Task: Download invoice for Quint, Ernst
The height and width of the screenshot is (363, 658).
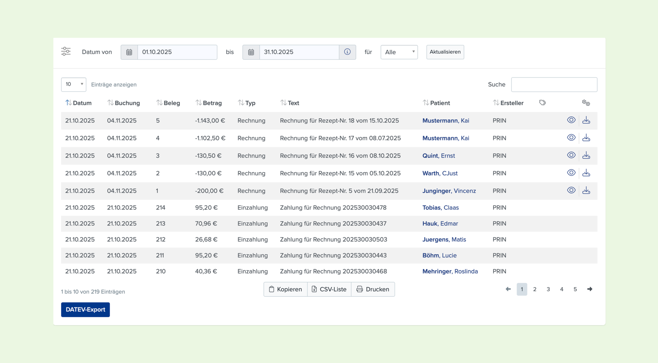Action: 586,155
